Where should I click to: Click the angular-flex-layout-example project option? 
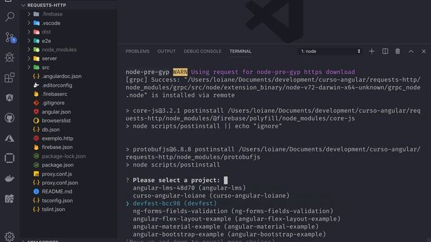click(236, 218)
